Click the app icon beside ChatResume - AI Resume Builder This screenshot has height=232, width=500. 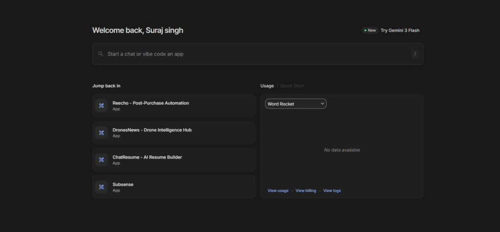tap(102, 160)
